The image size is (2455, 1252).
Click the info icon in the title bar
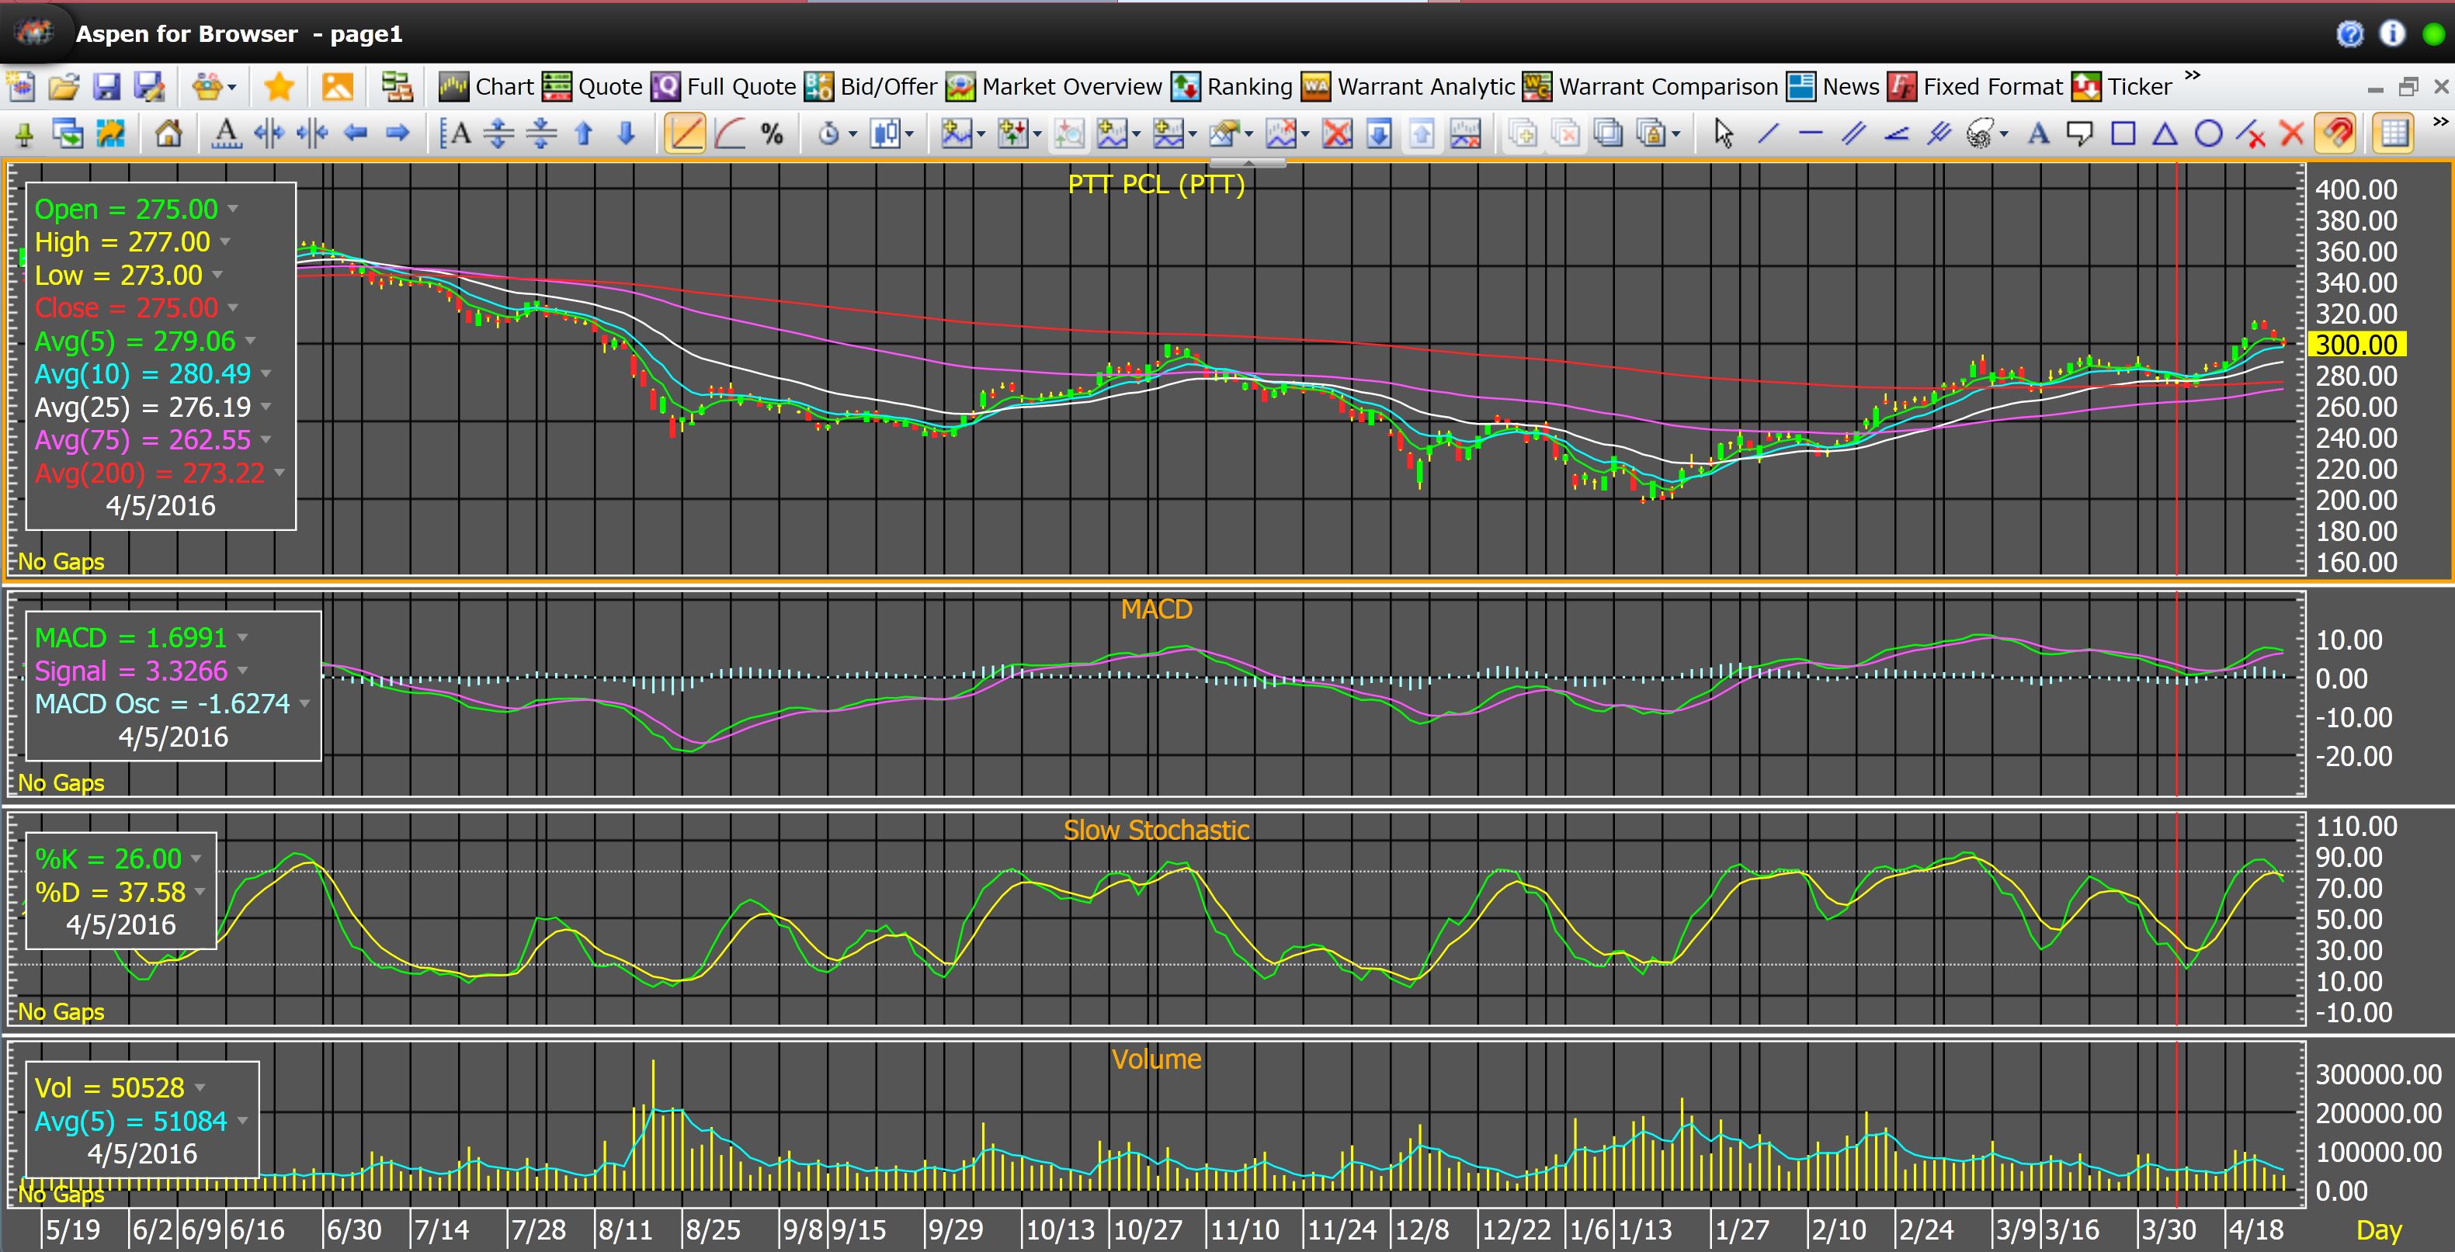[x=2392, y=34]
